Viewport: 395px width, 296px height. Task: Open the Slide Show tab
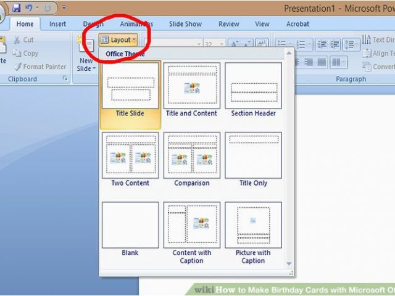pos(185,24)
